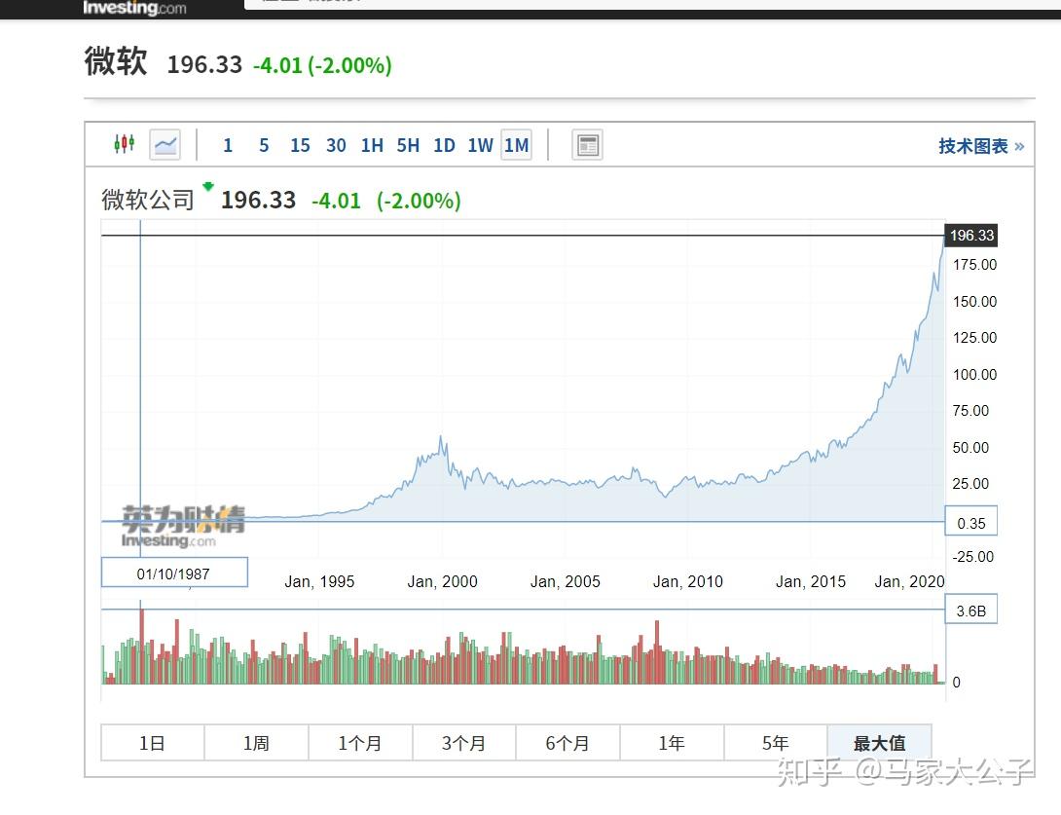Open the 技术图表 link
The height and width of the screenshot is (815, 1061).
(x=981, y=146)
